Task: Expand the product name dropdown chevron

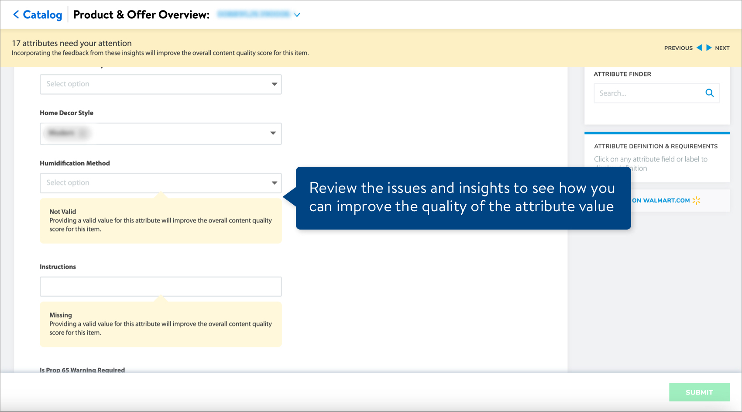Action: click(x=297, y=15)
